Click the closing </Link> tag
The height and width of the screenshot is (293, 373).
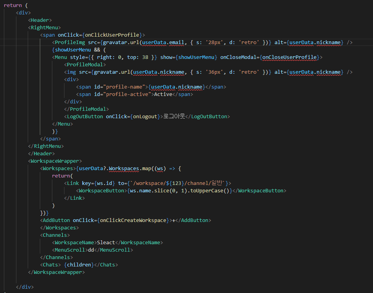coord(75,198)
